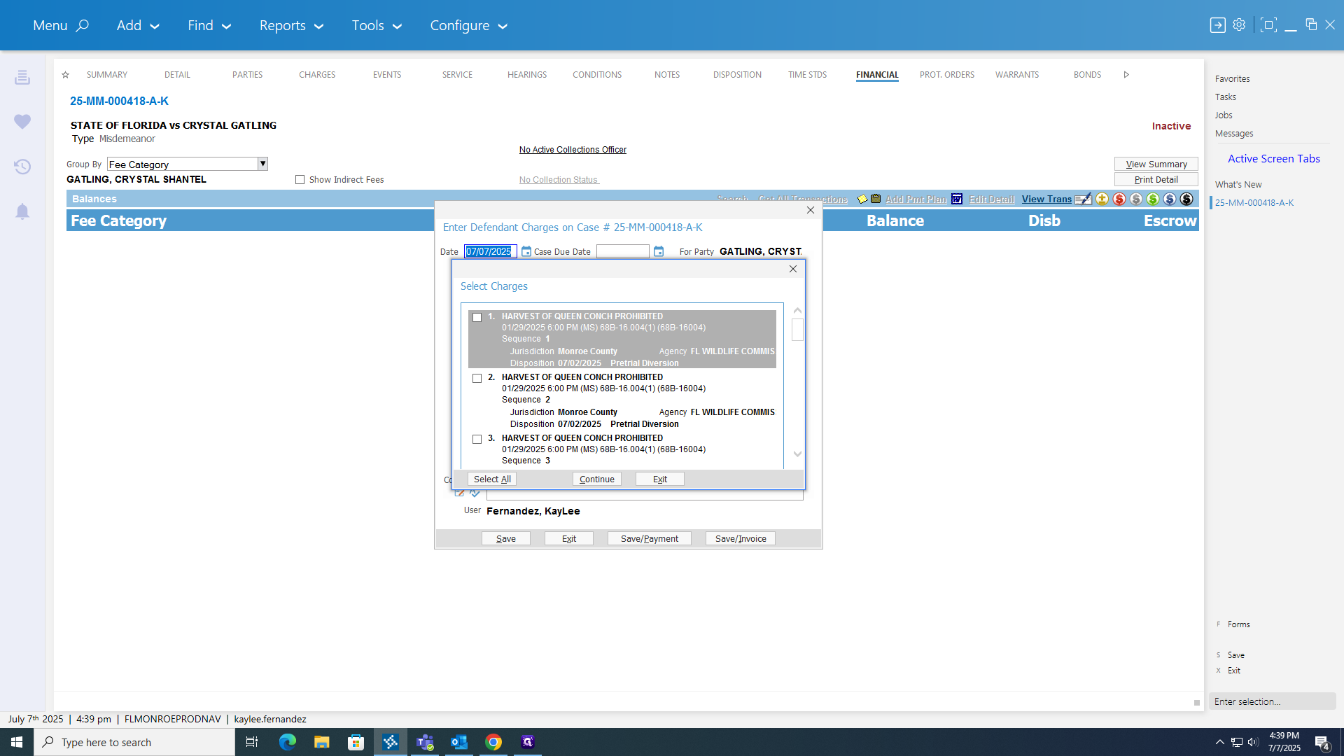Open the favorites heart sidebar icon

click(22, 122)
